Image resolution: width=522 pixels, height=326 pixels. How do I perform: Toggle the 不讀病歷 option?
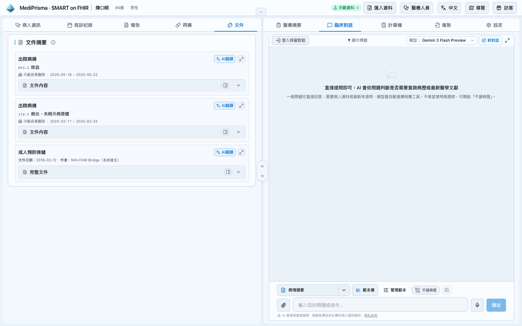click(x=426, y=290)
